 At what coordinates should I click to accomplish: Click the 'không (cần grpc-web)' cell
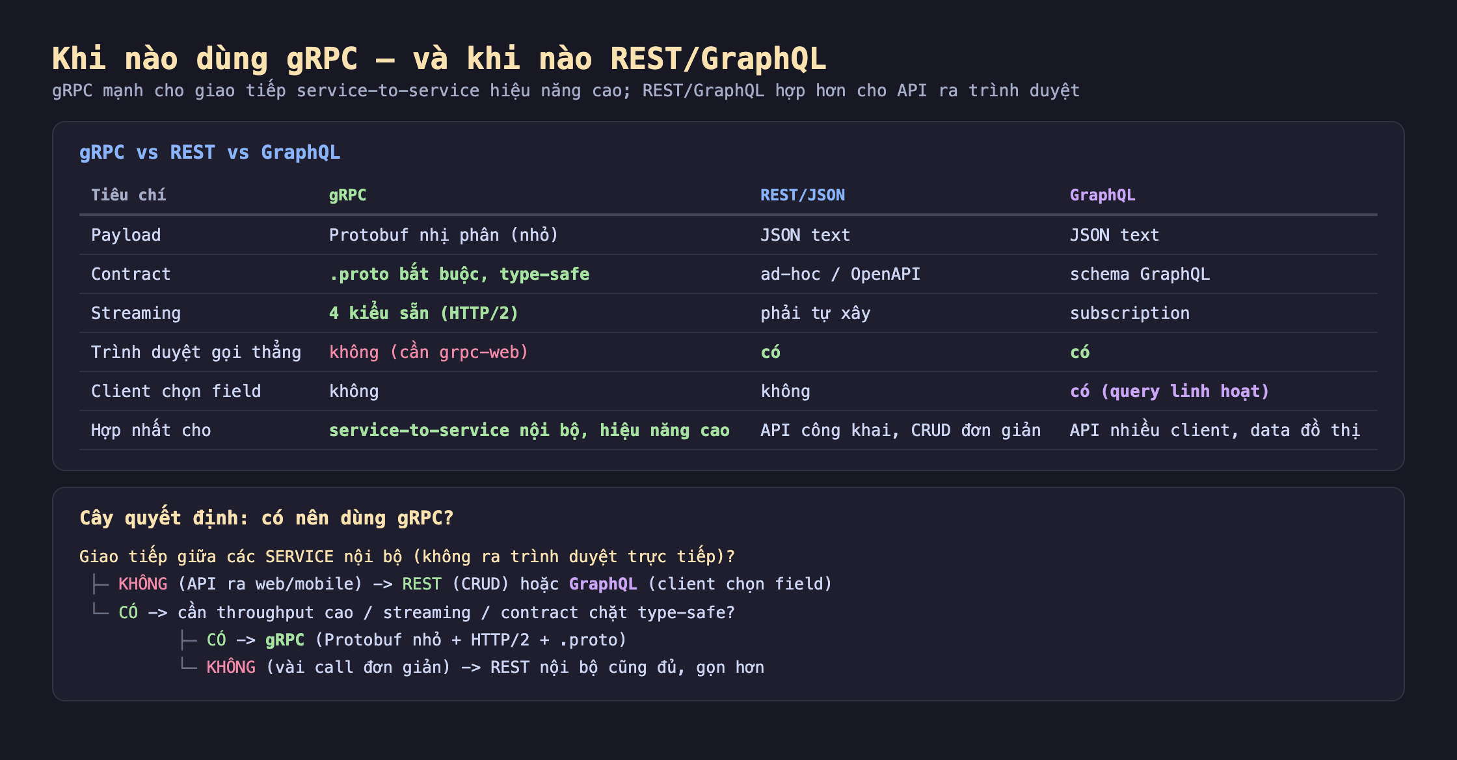[x=429, y=352]
